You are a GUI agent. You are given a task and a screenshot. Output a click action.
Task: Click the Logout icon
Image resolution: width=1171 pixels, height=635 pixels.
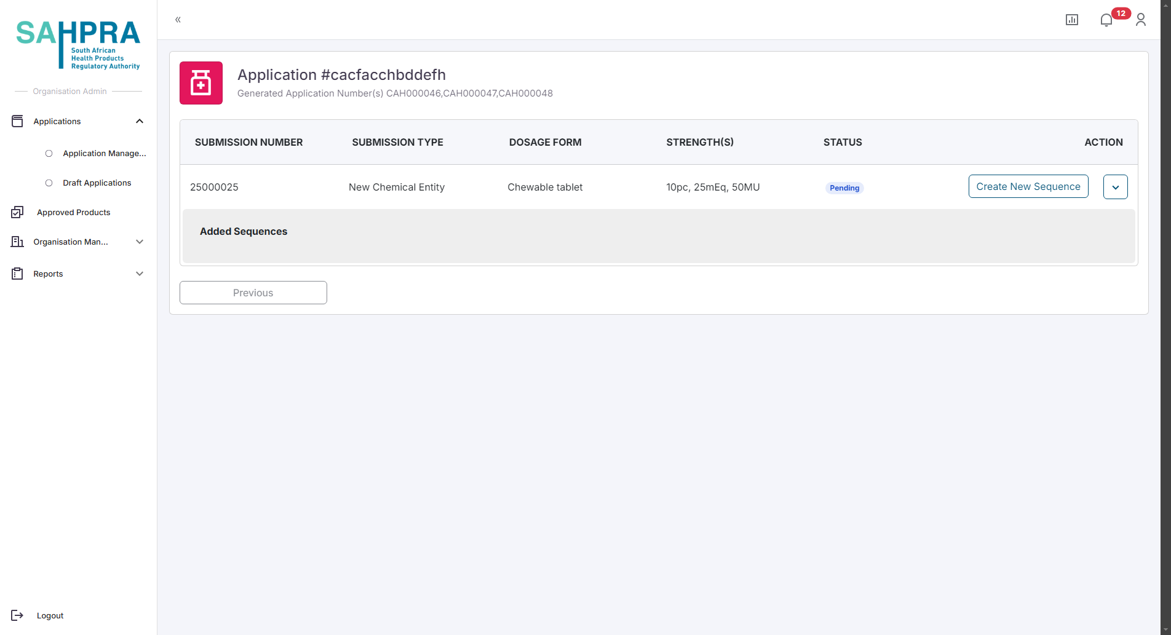coord(17,615)
